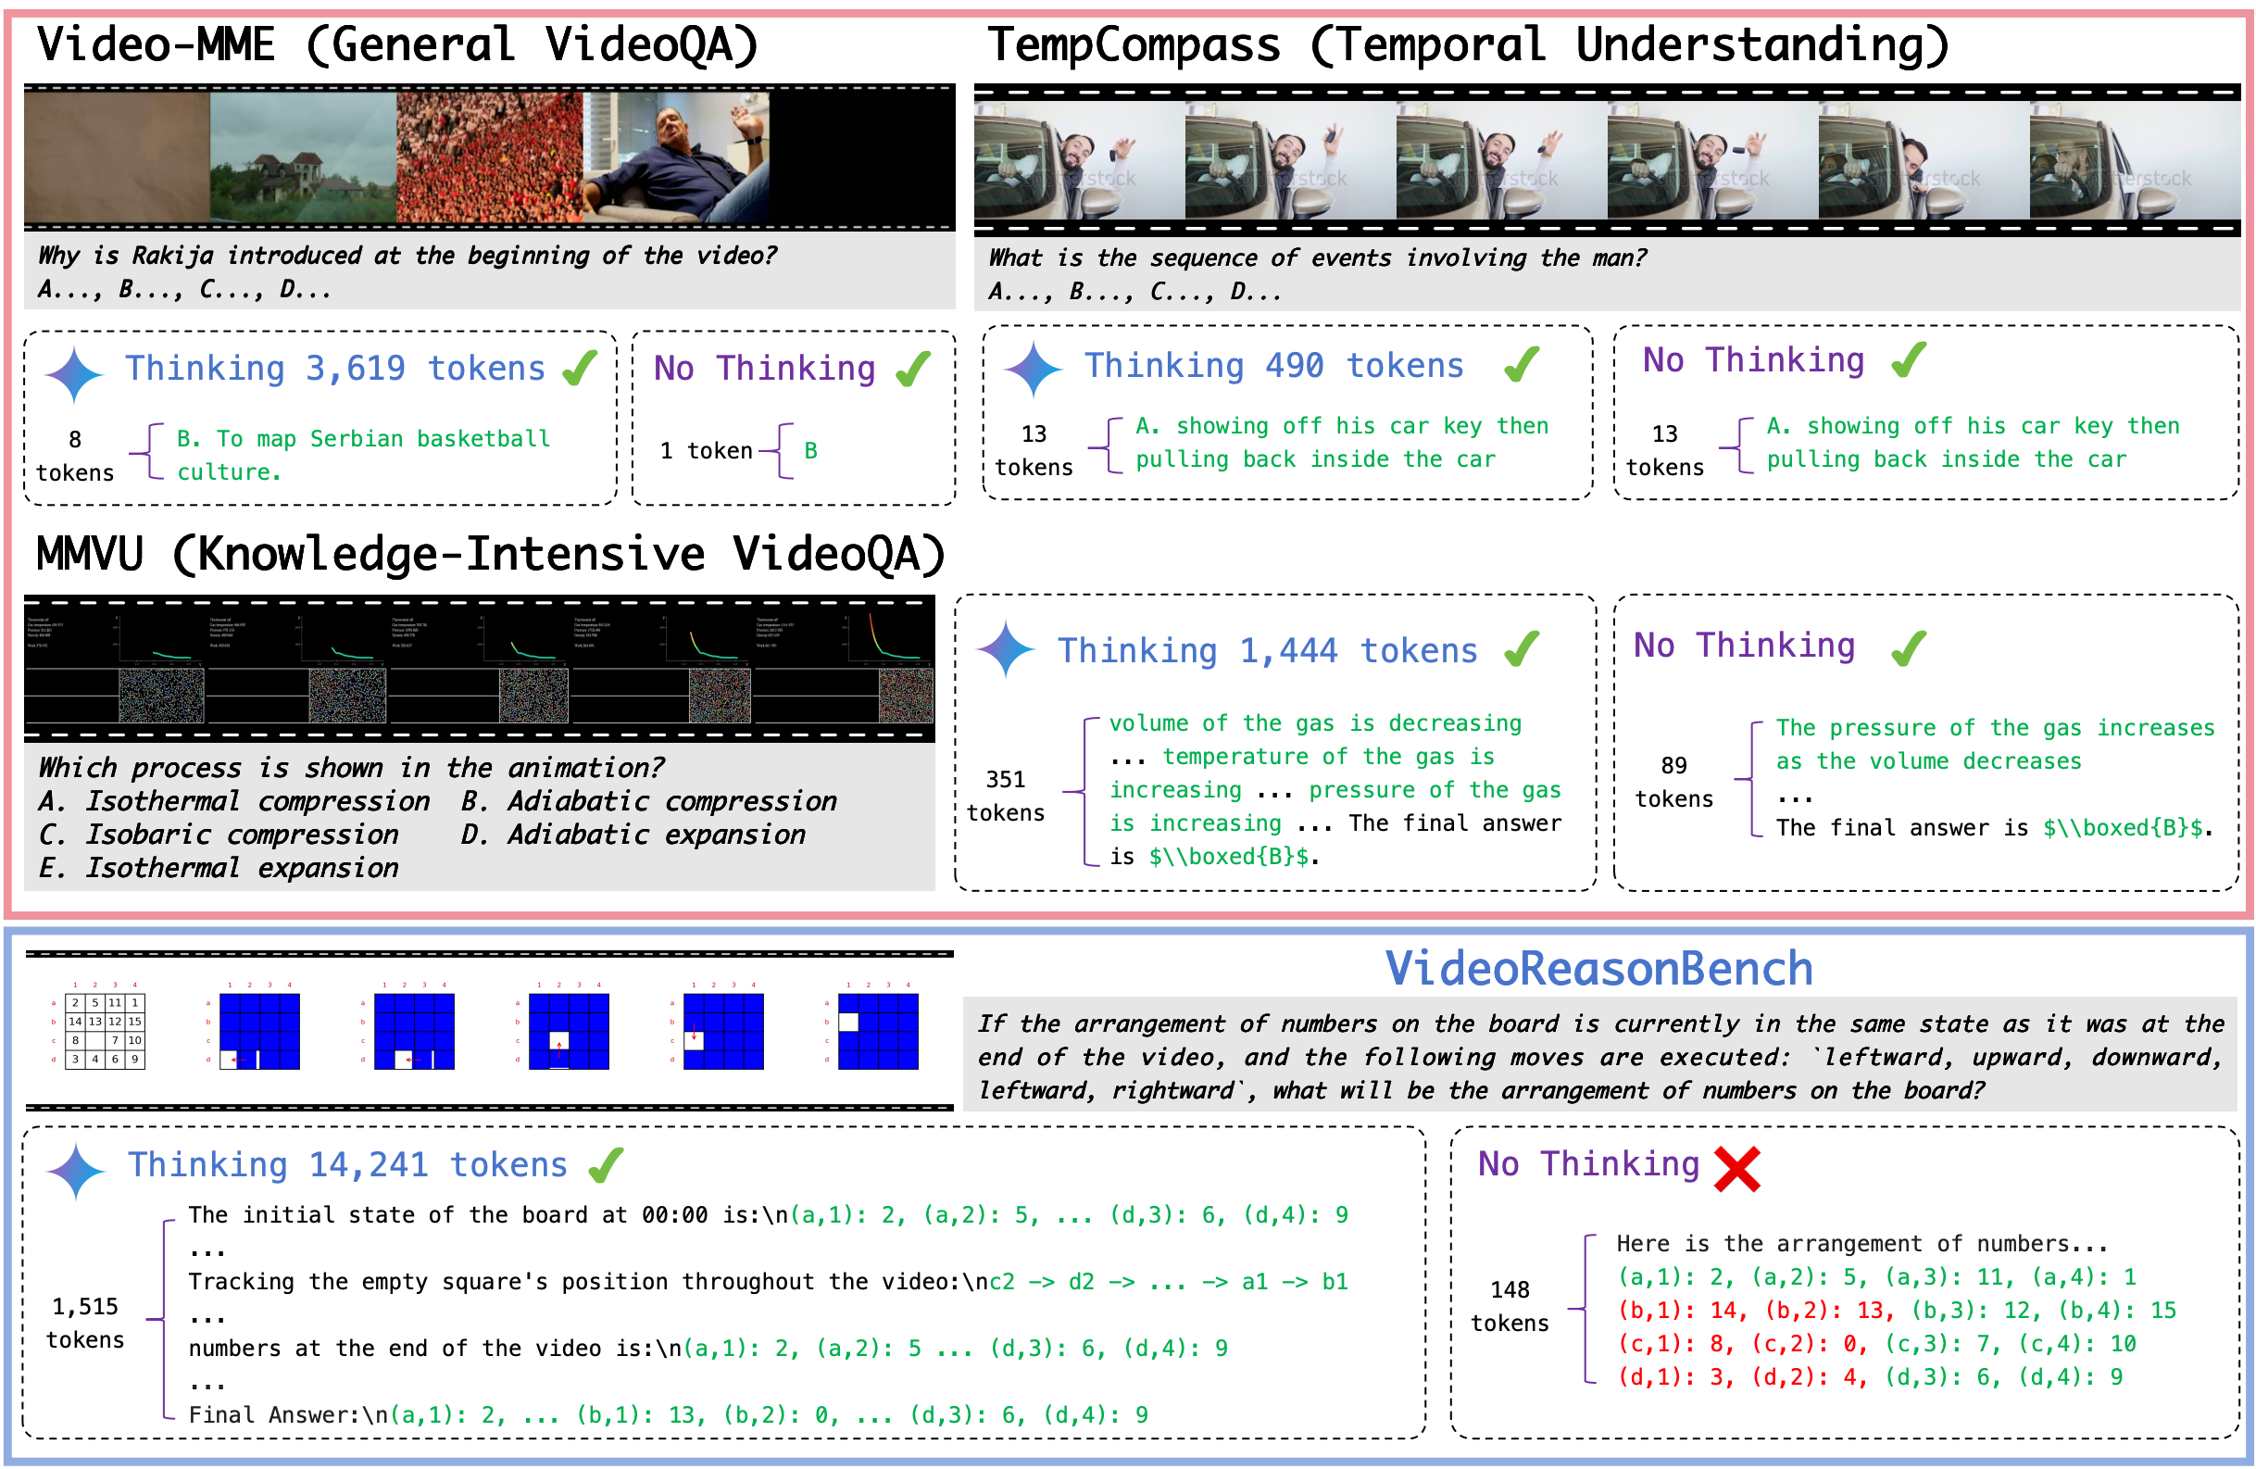Select the man reclining in chair frame
This screenshot has width=2256, height=1469.
[x=676, y=157]
